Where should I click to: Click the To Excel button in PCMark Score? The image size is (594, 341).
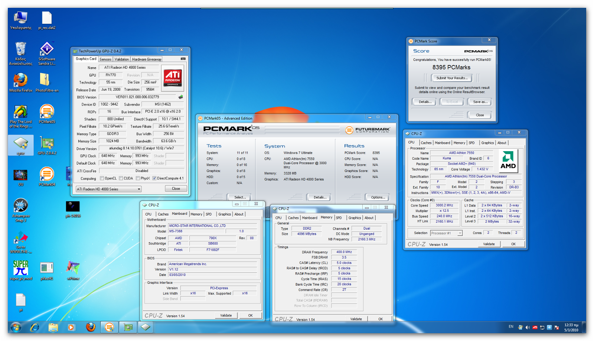pyautogui.click(x=452, y=102)
